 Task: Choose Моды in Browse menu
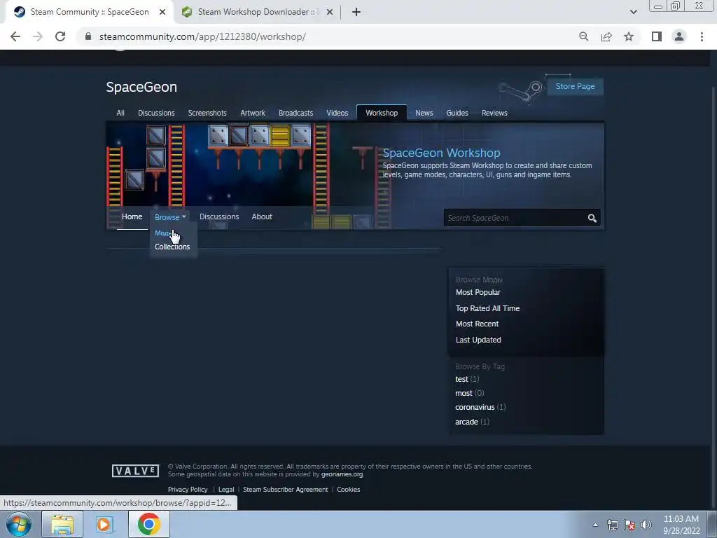pos(162,233)
